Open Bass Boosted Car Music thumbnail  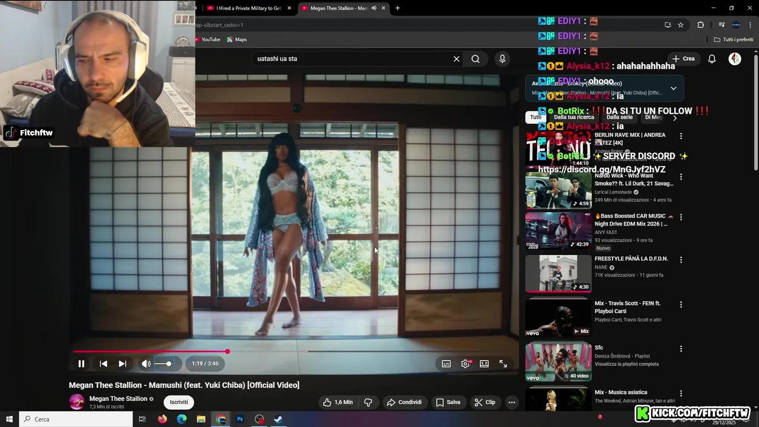coord(559,231)
